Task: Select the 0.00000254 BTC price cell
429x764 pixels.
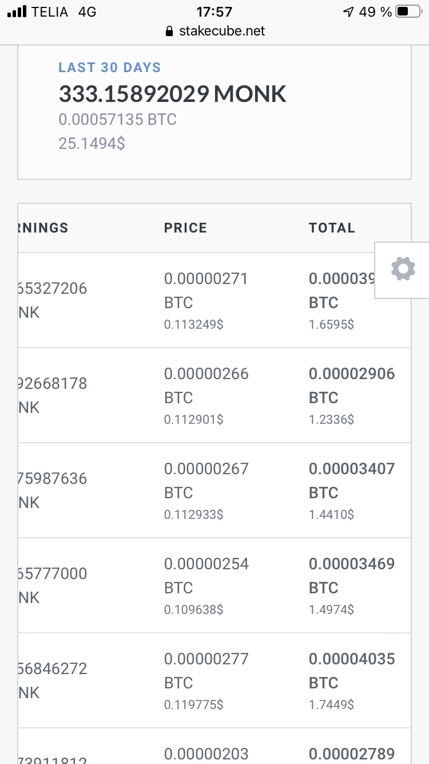Action: point(206,576)
